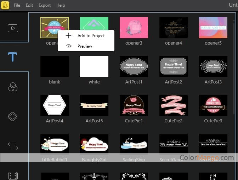The image size is (238, 180).
Task: Select the Text tool sidebar icon
Action: tap(13, 57)
